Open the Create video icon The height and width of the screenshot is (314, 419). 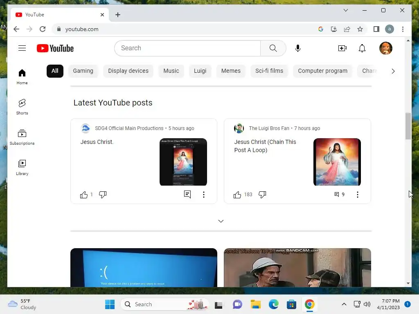click(342, 48)
